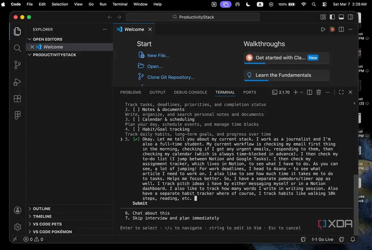Screen dimensions: 372x250
Task: Expand the VS Code Pets section
Action: tap(69, 224)
